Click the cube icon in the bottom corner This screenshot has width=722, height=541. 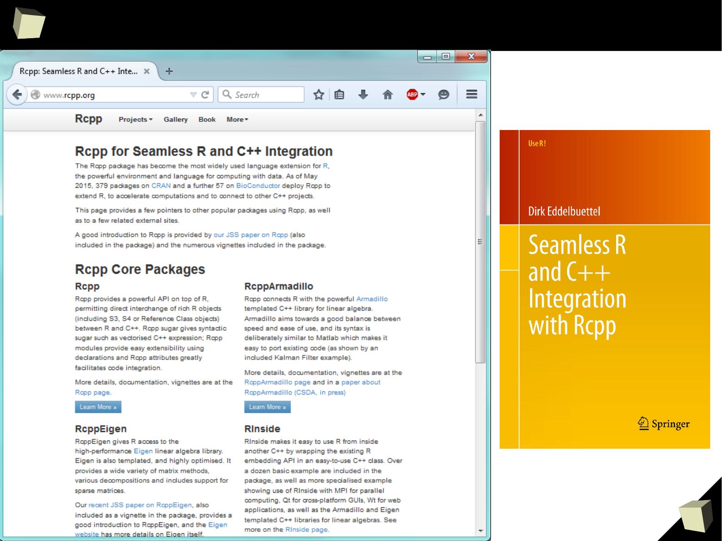coord(696,516)
